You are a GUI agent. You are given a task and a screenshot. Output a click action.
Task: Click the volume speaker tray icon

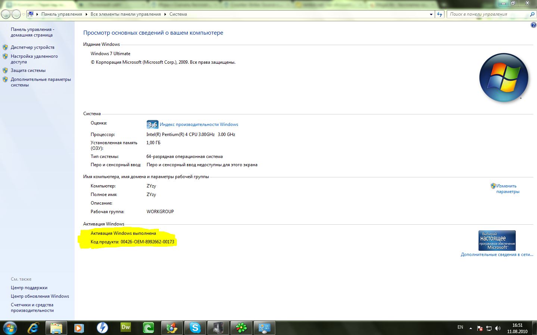(x=498, y=328)
